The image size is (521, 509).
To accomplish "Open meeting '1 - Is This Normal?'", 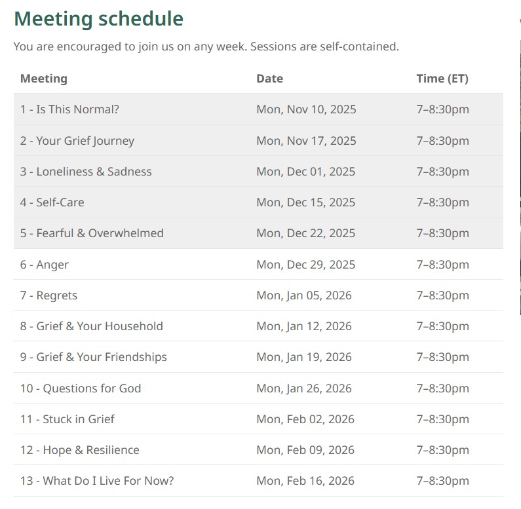I will point(69,109).
